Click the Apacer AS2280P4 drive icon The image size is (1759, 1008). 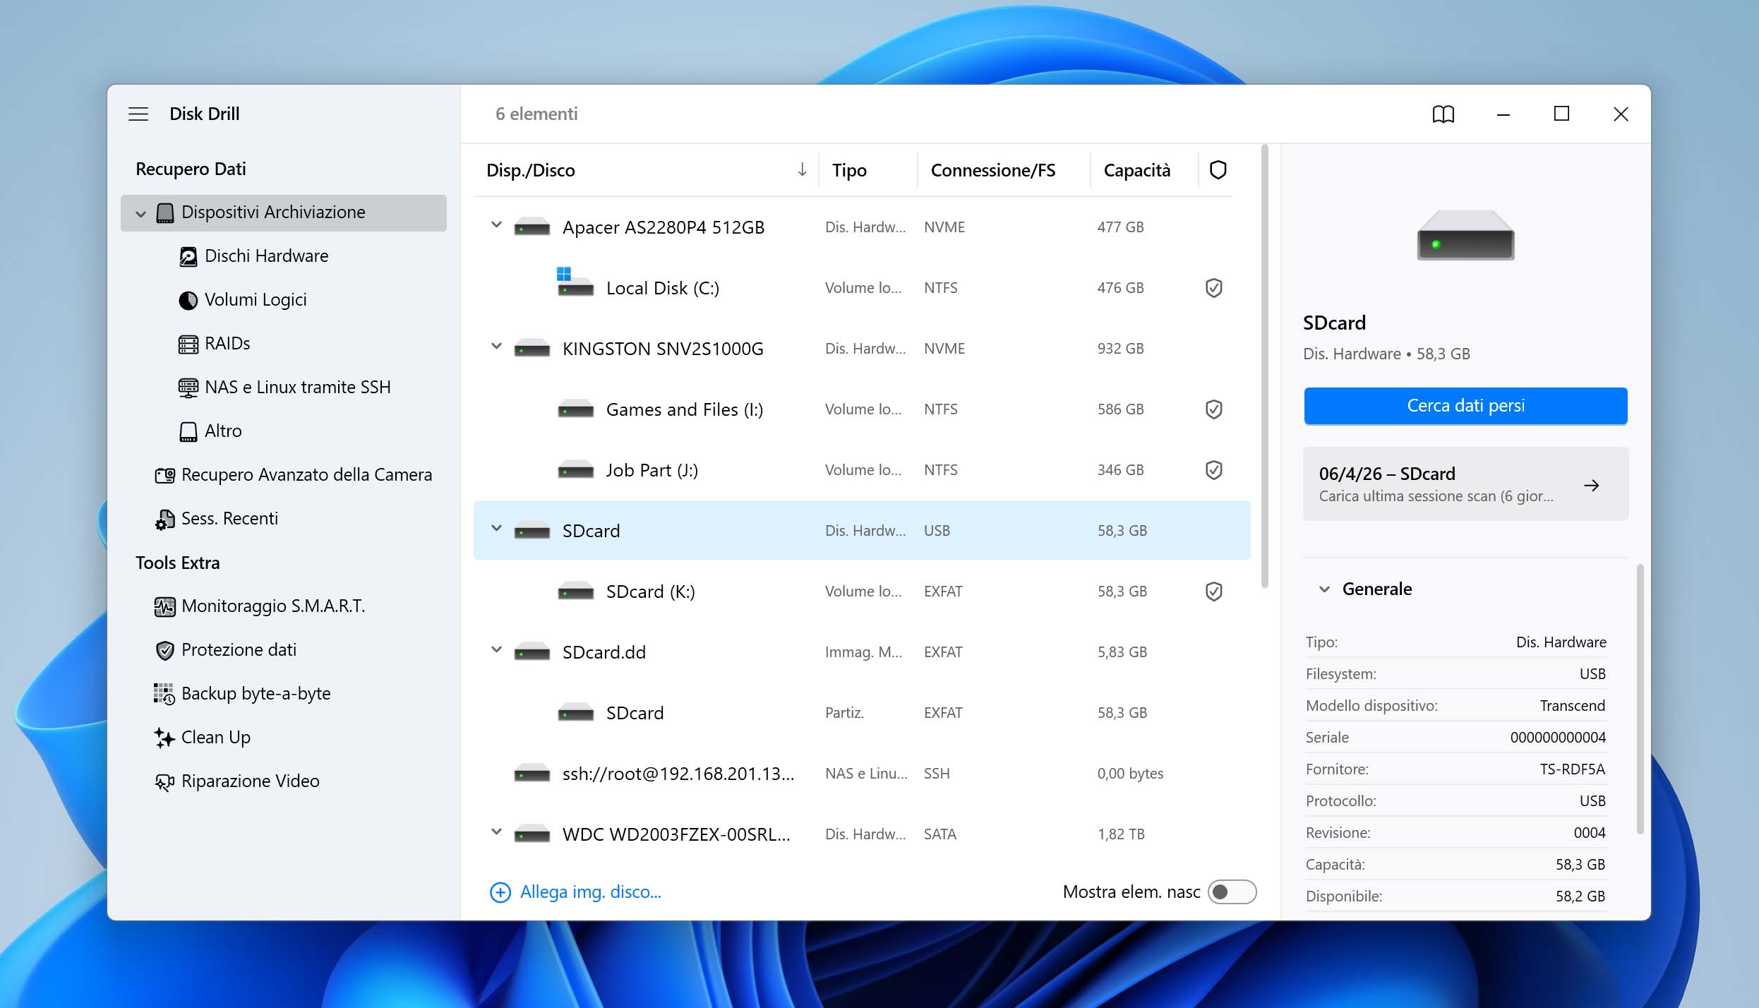[x=532, y=227]
